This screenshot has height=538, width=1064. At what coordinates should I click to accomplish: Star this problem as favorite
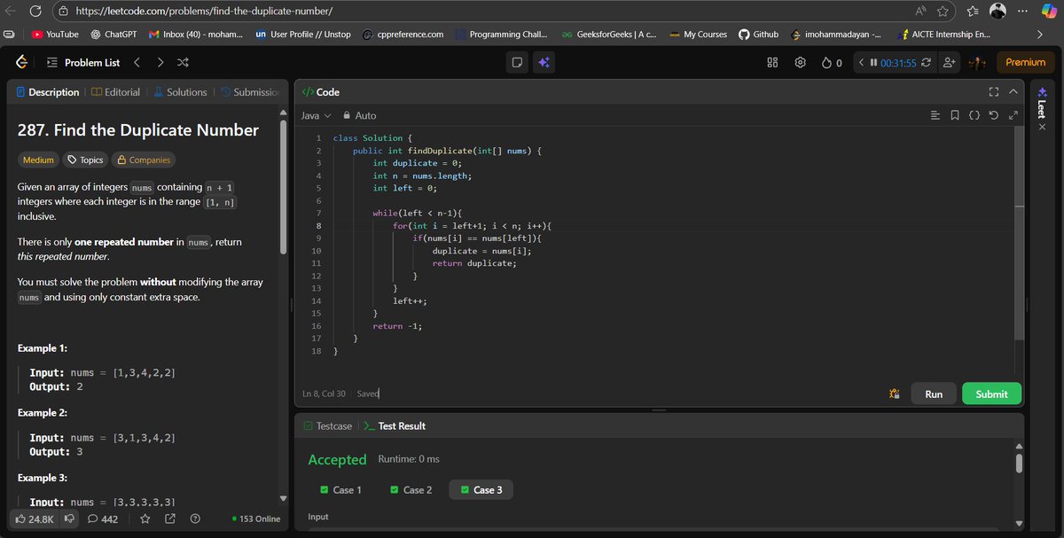click(145, 519)
